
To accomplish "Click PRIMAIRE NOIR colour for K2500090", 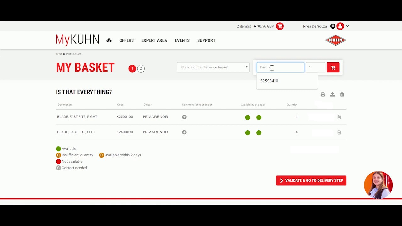I will [x=155, y=132].
